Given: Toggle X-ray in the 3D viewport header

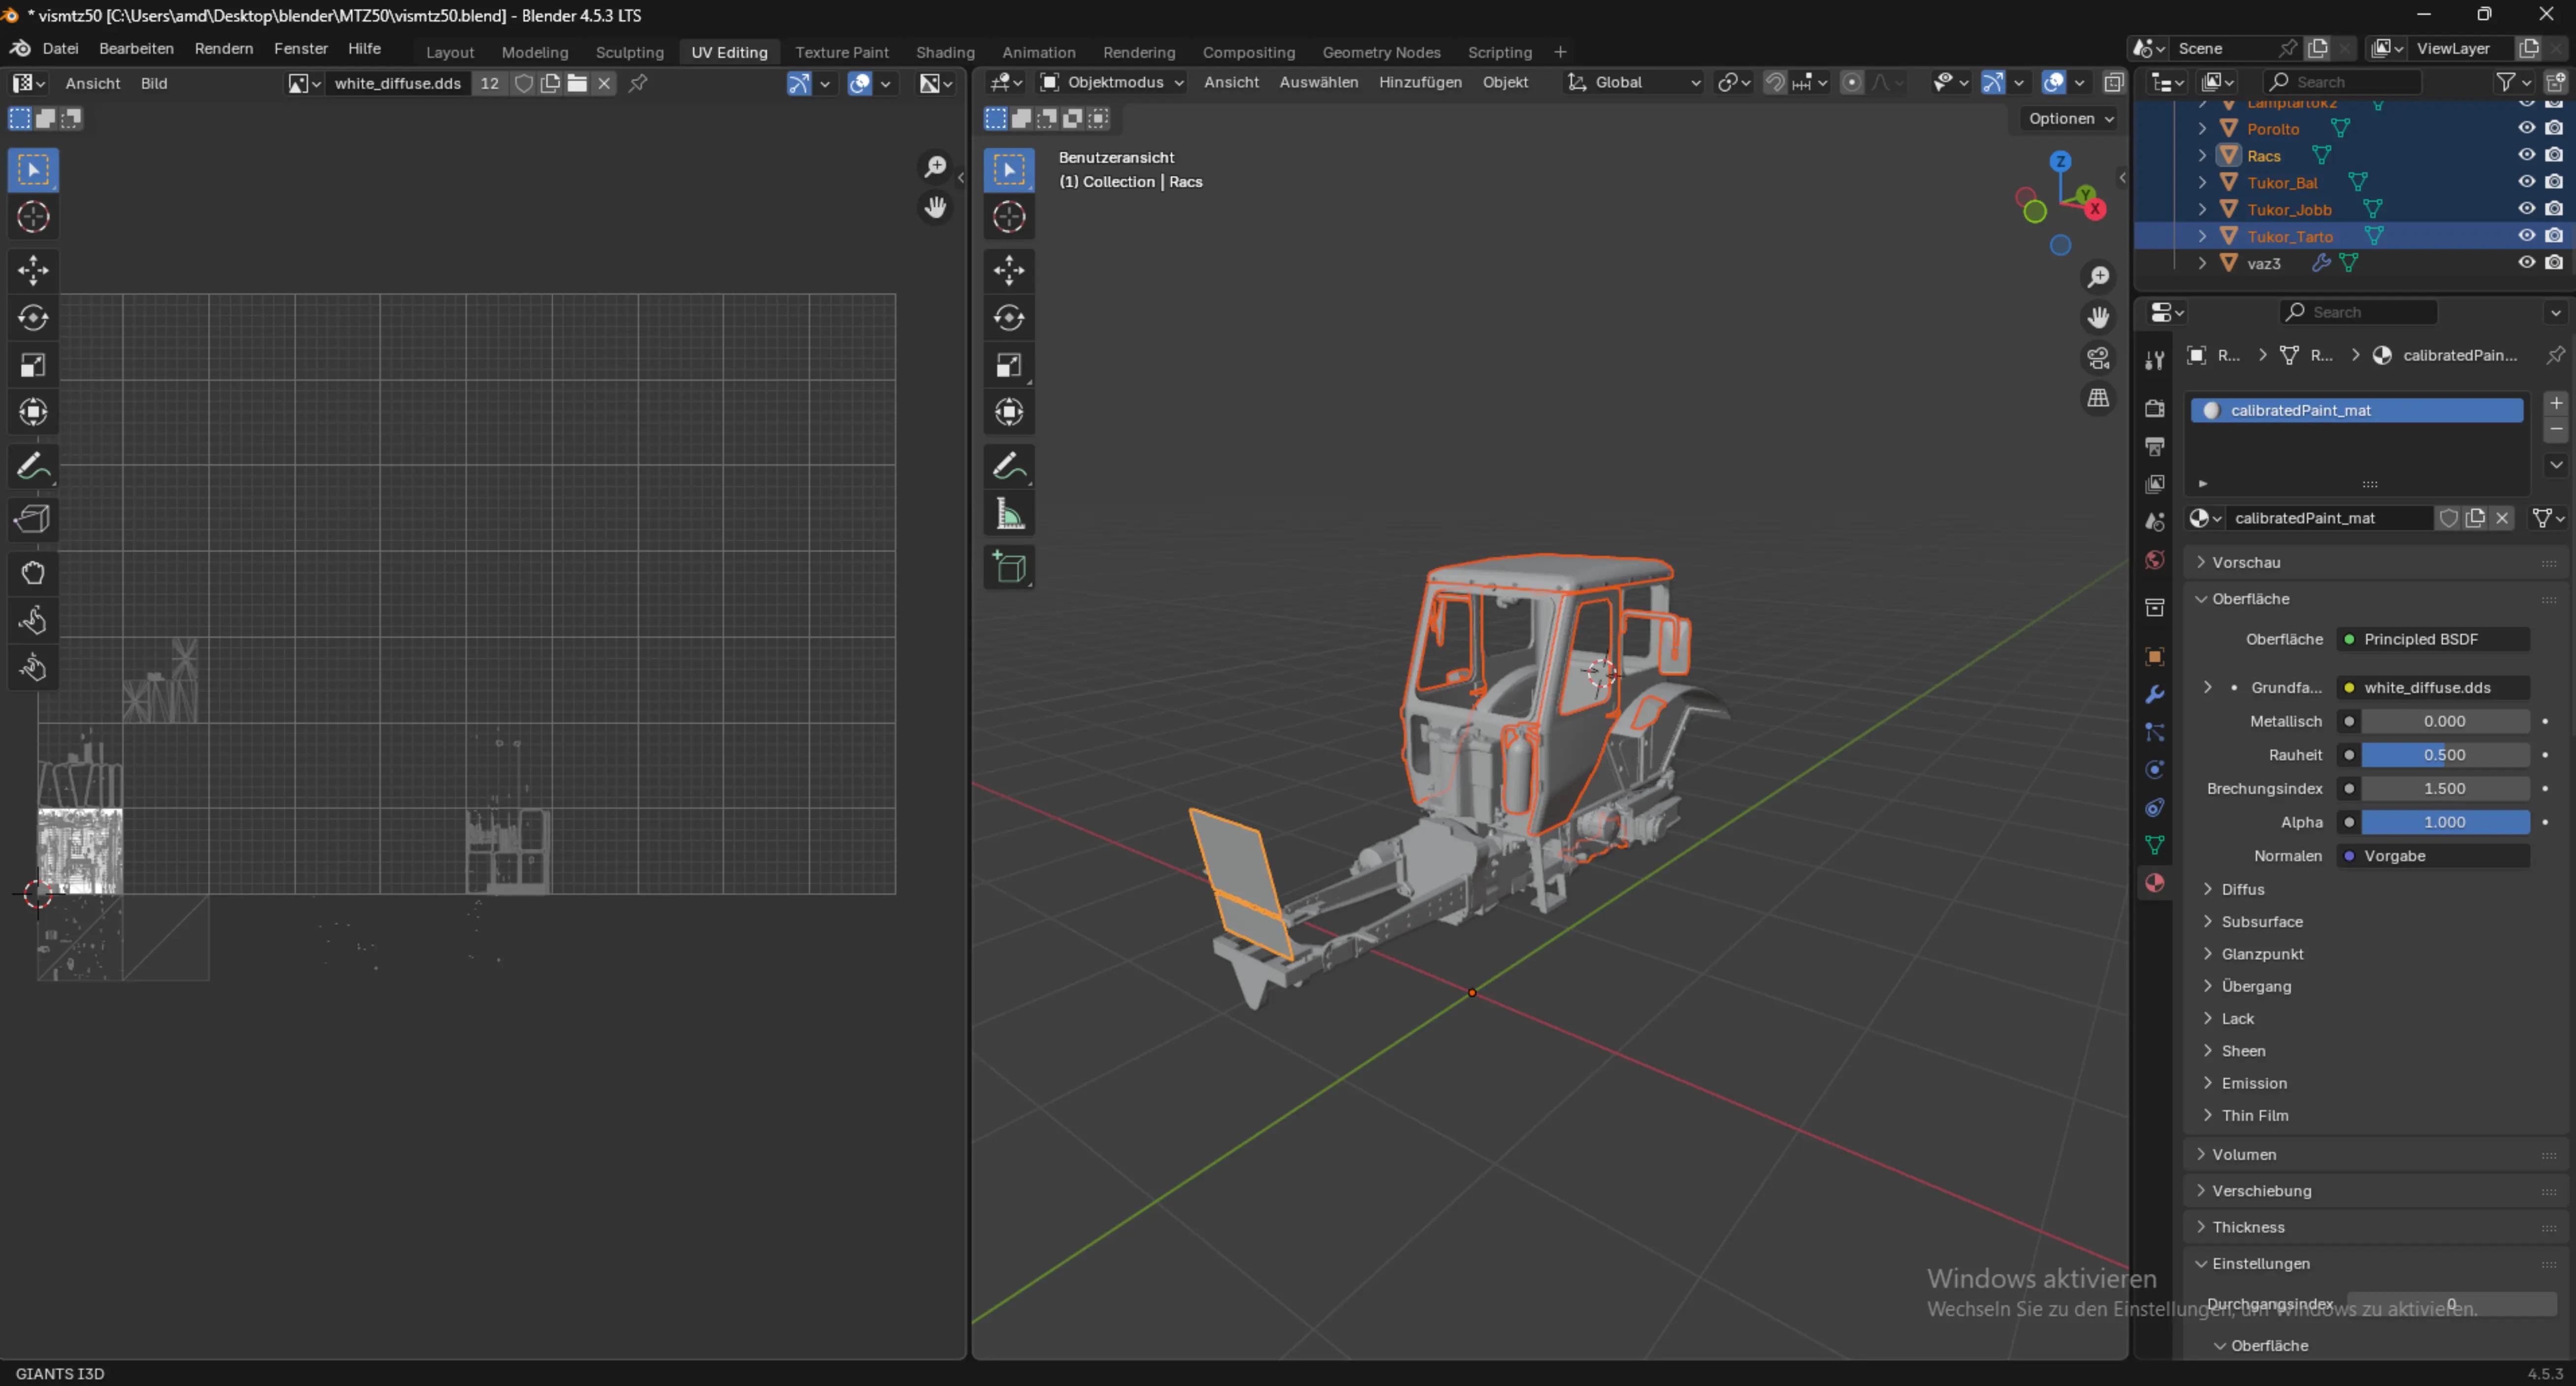Looking at the screenshot, I should [2114, 82].
